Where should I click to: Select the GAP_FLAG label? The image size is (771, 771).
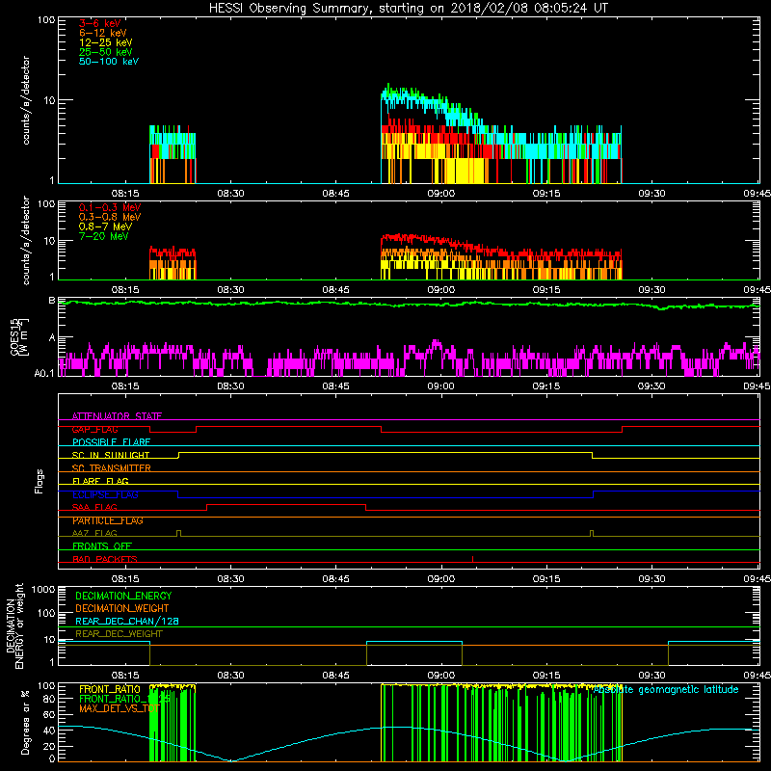pos(94,429)
